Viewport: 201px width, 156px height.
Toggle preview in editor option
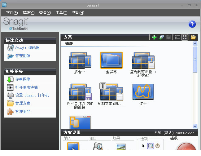pyautogui.click(x=151, y=146)
